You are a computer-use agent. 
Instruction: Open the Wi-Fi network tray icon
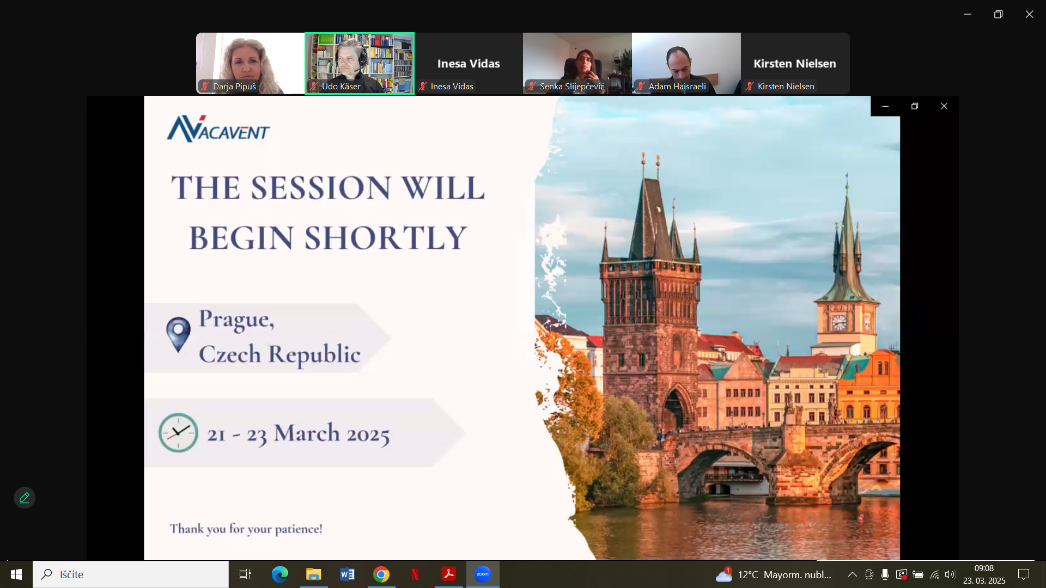pyautogui.click(x=935, y=574)
